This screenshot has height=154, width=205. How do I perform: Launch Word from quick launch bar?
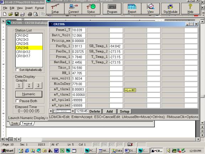(56, 151)
